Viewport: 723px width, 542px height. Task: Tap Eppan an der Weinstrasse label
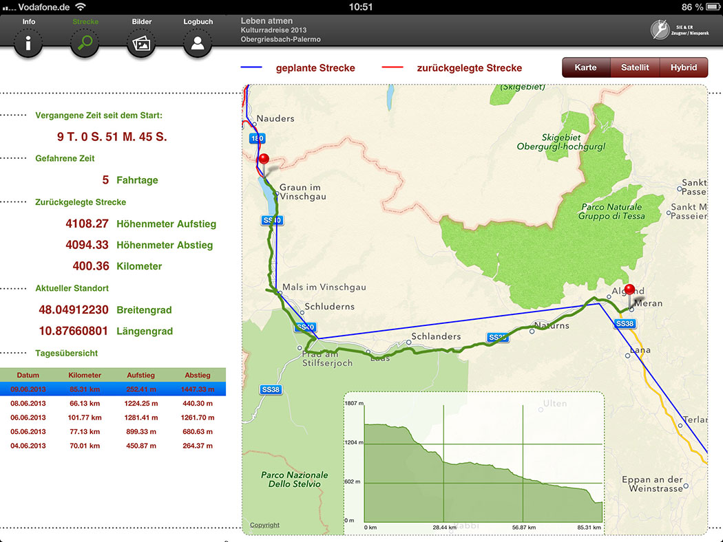pyautogui.click(x=653, y=484)
